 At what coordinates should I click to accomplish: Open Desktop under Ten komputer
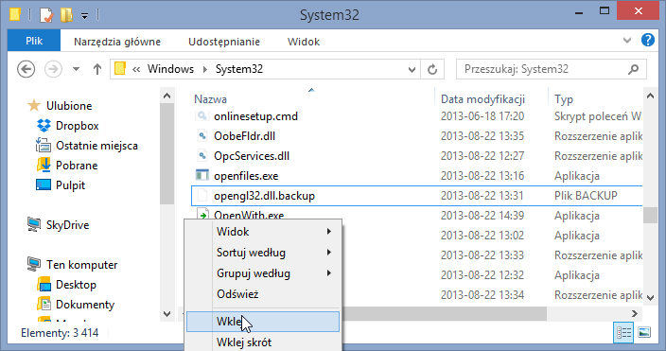[x=76, y=284]
